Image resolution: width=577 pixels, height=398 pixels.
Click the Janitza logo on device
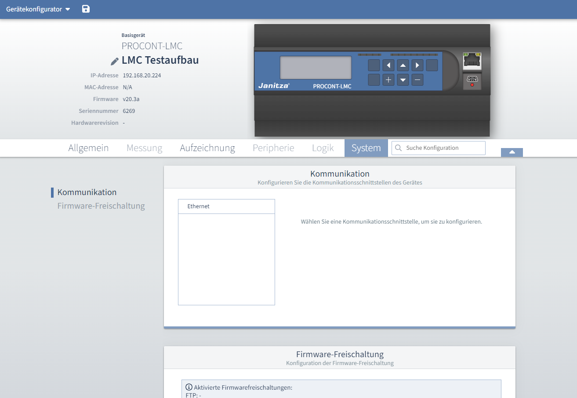[x=274, y=86]
